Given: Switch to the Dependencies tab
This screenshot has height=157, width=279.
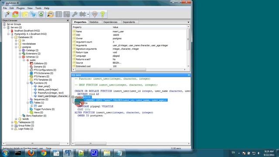Looking at the screenshot, I should 110,22.
